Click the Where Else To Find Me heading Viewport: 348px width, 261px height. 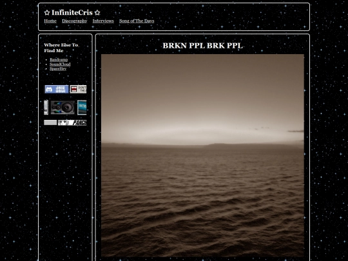[61, 48]
